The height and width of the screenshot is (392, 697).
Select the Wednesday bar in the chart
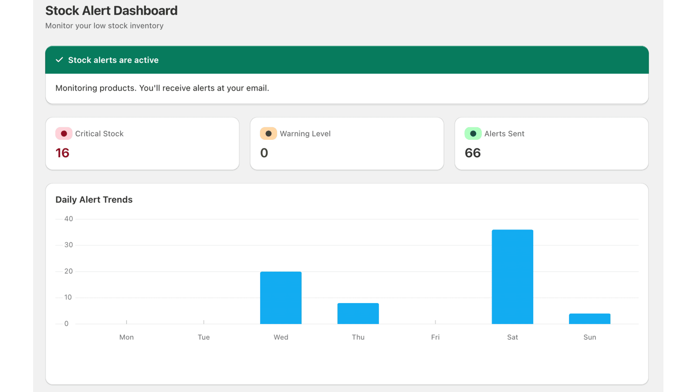click(281, 297)
